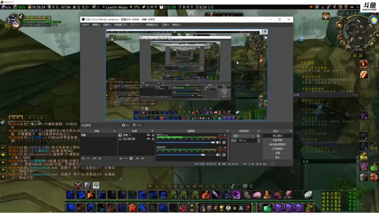This screenshot has width=379, height=213.
Task: Open 麦克风/Aux audio settings gear
Action: [224, 142]
